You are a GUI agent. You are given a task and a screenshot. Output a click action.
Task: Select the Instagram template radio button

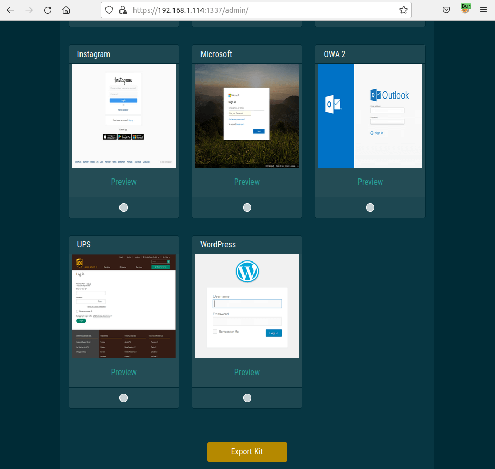[x=124, y=208]
